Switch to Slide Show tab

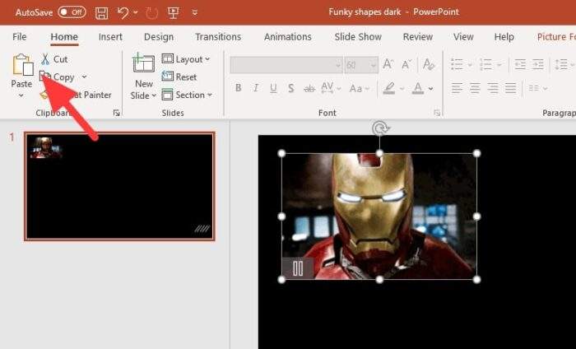358,37
